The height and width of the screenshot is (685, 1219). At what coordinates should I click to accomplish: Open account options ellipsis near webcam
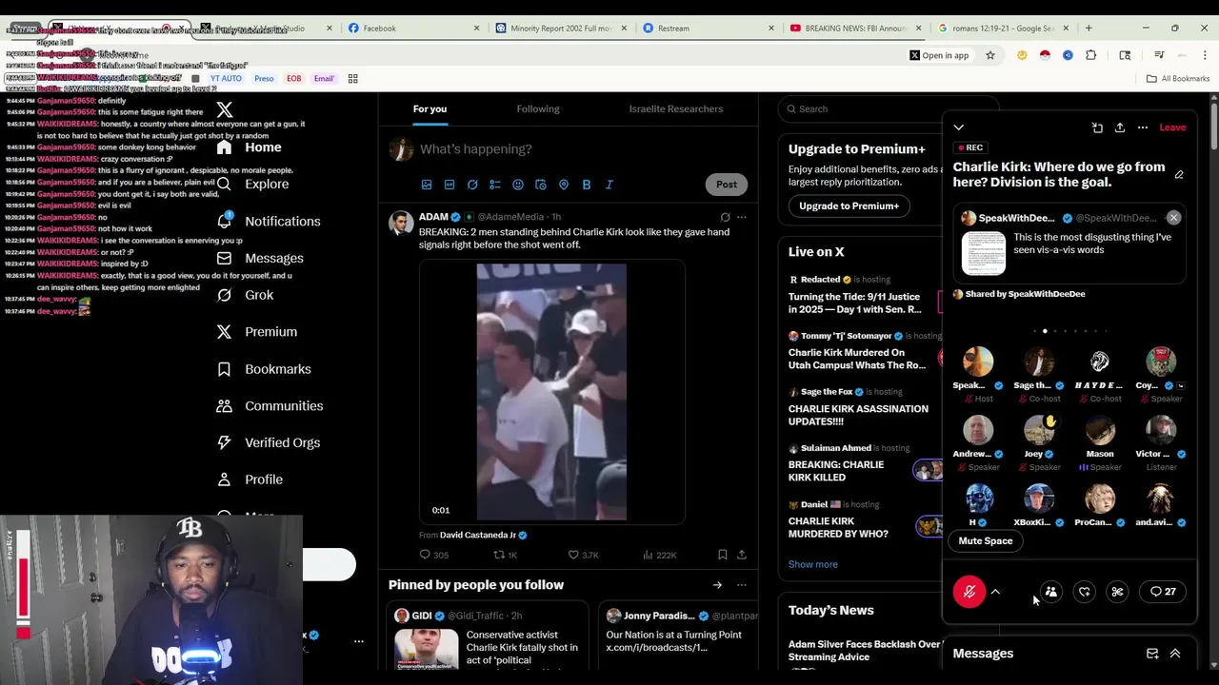pyautogui.click(x=359, y=641)
